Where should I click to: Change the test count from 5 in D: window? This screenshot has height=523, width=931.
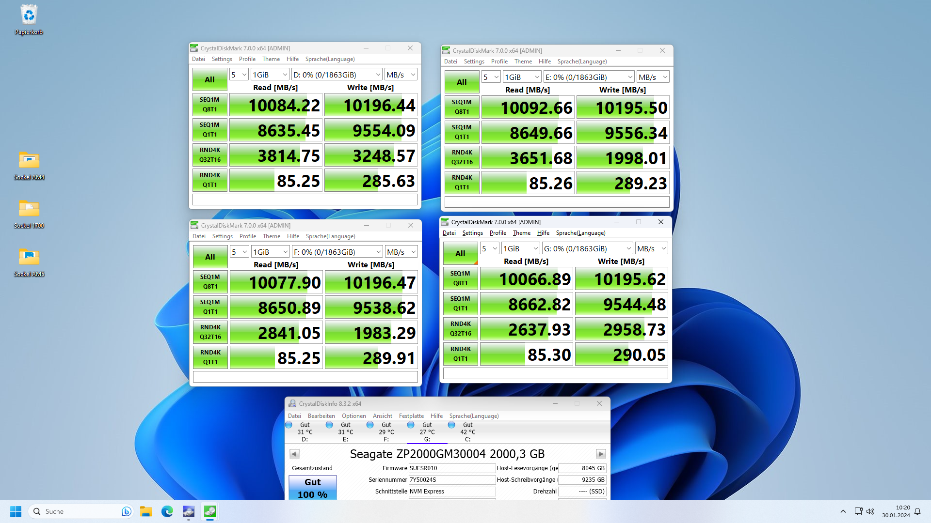coord(239,74)
